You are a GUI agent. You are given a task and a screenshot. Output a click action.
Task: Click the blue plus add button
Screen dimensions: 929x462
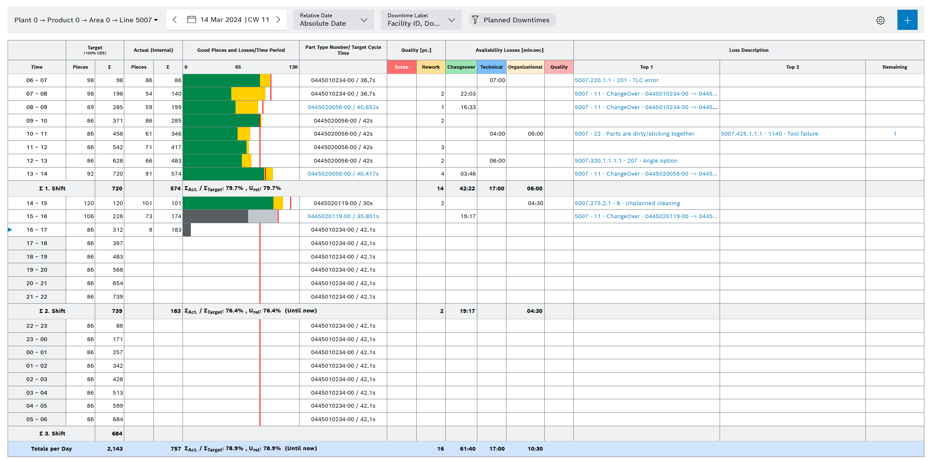[907, 20]
